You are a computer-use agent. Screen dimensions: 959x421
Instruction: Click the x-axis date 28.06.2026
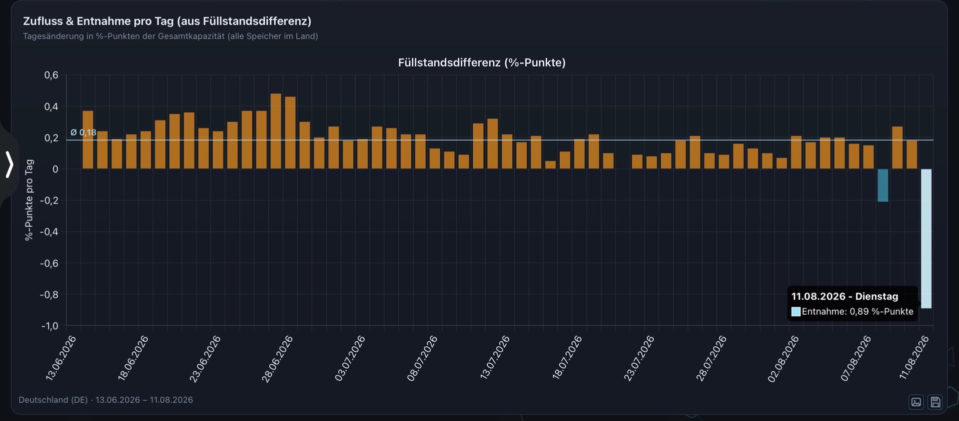coord(277,358)
